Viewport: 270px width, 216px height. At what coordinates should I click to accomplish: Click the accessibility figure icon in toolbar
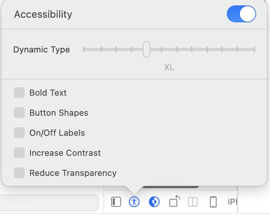pyautogui.click(x=134, y=202)
